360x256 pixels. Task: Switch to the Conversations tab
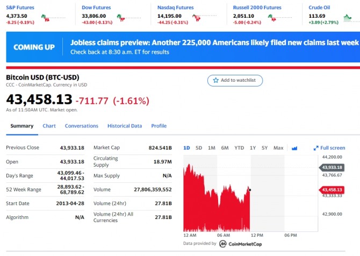[x=82, y=126]
